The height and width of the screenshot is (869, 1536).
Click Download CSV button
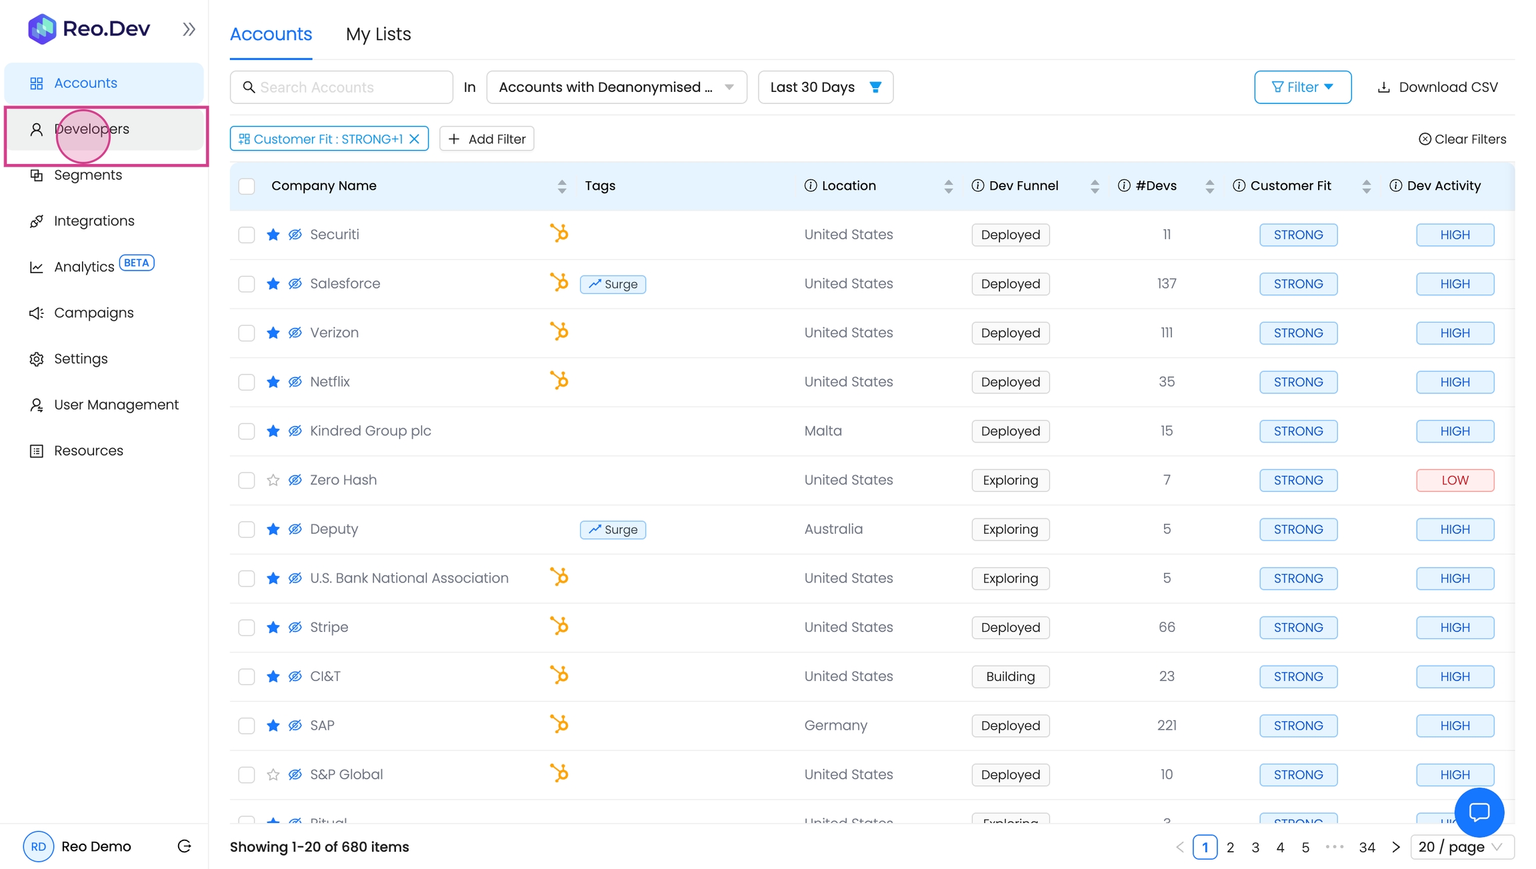(1438, 87)
